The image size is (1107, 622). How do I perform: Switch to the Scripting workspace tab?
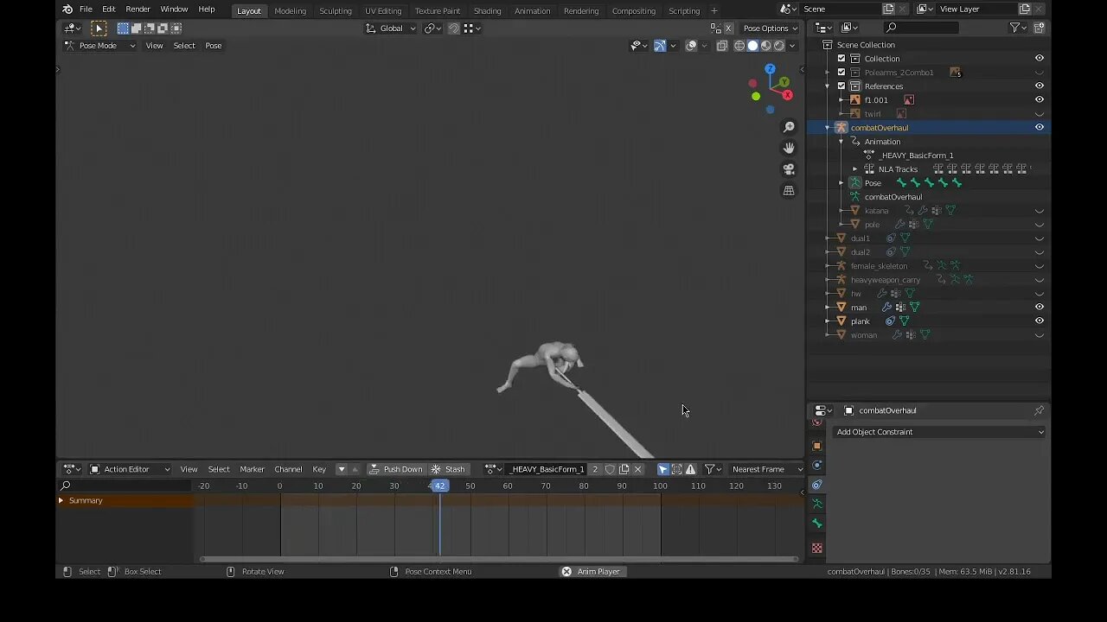(x=684, y=10)
